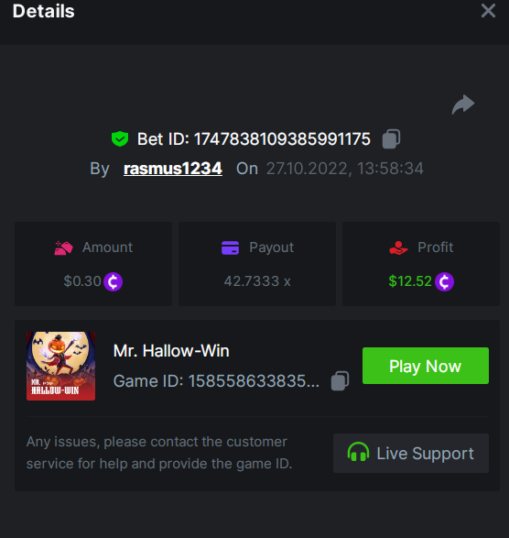Start the game with Play Now
Viewport: 509px width, 538px height.
[426, 366]
